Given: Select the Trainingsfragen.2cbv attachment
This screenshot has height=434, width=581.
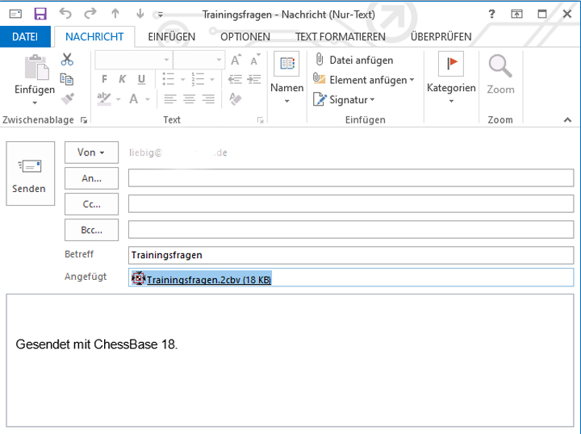Looking at the screenshot, I should (208, 279).
